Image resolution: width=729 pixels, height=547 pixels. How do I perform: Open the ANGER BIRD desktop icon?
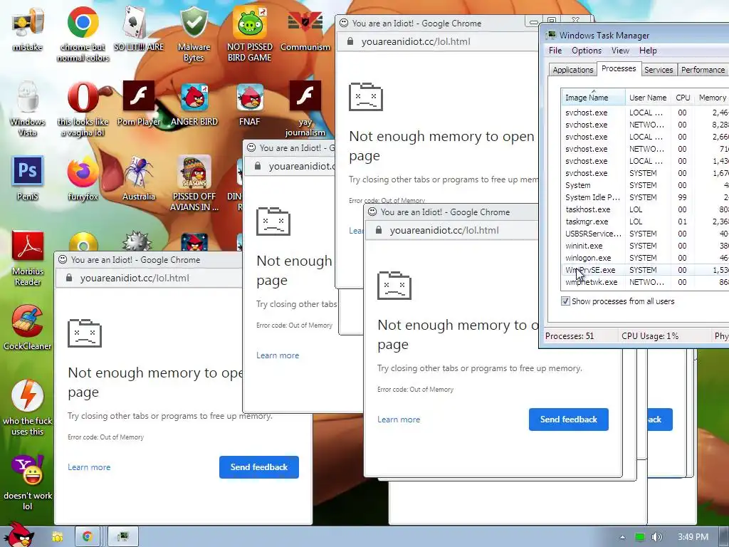coord(194,103)
